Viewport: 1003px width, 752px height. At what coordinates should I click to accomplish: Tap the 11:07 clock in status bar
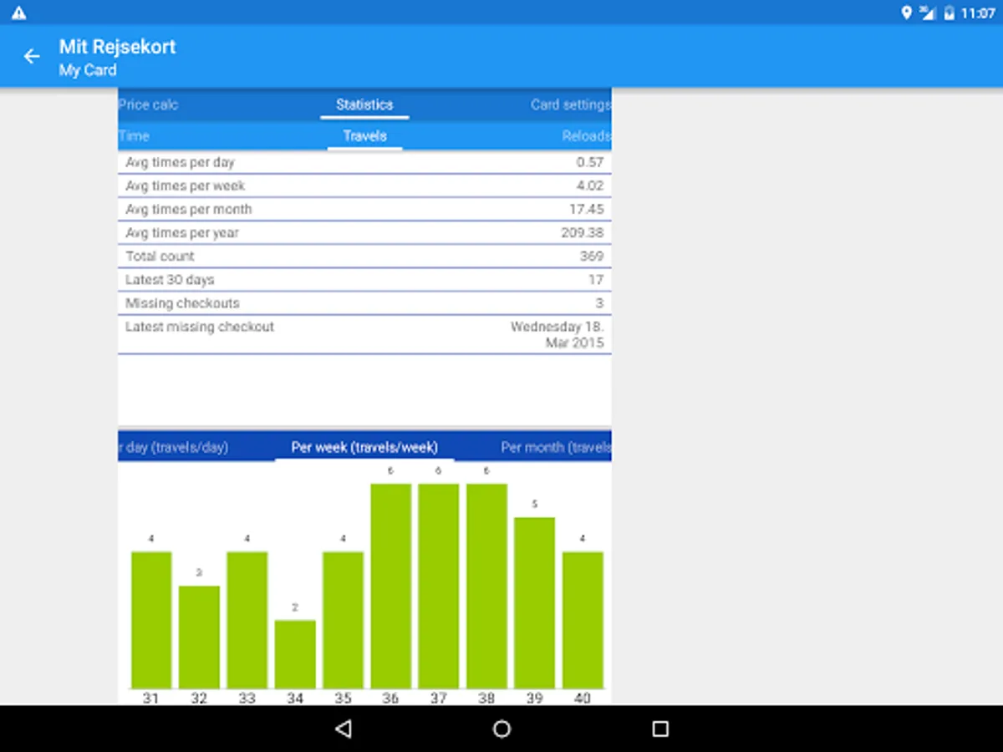click(x=978, y=13)
